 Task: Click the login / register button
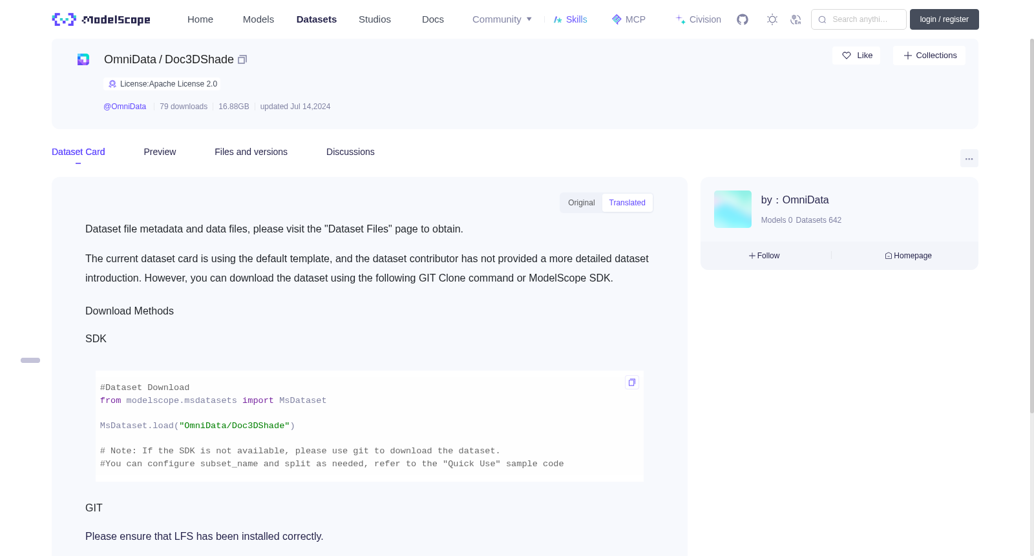pos(944,19)
